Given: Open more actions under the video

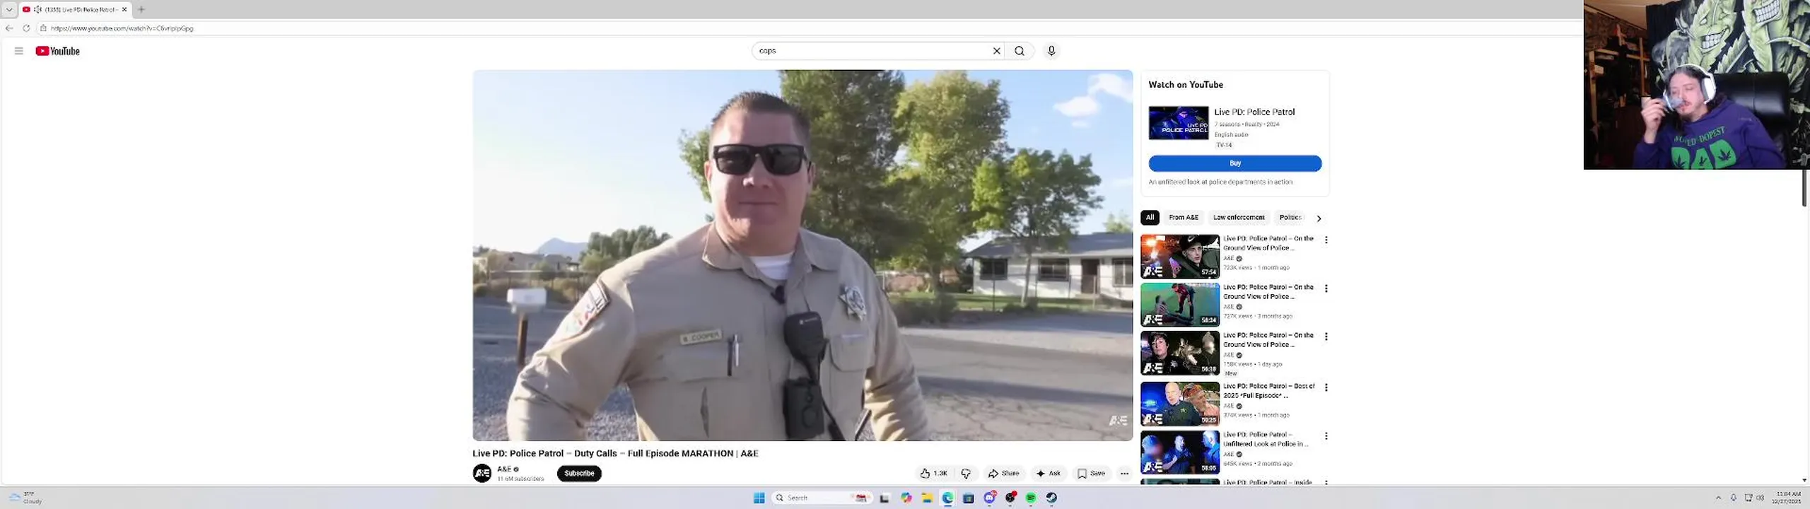Looking at the screenshot, I should [1124, 474].
